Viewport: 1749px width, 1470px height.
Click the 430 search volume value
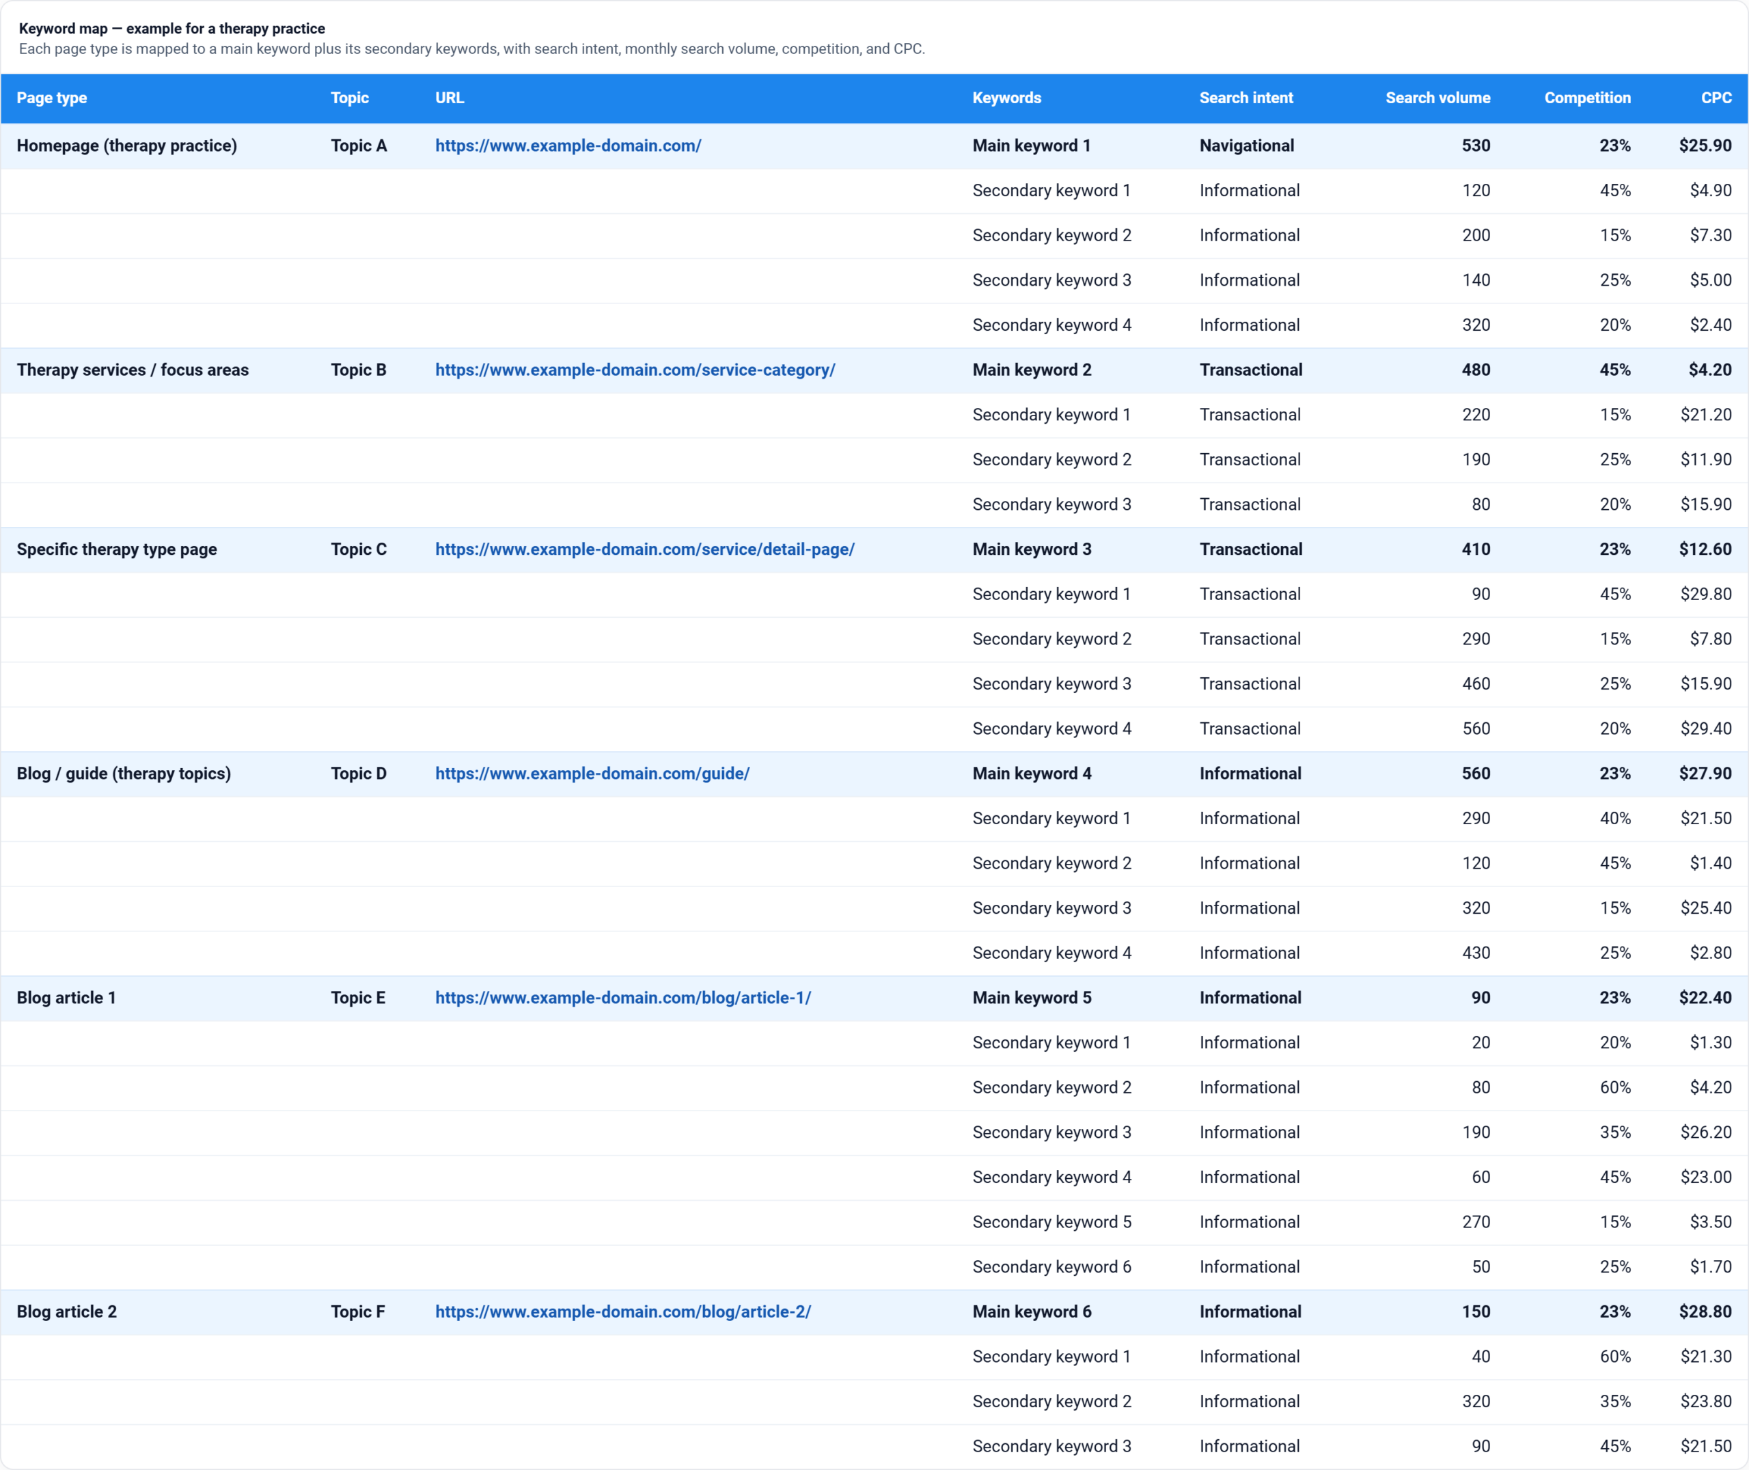pos(1476,953)
